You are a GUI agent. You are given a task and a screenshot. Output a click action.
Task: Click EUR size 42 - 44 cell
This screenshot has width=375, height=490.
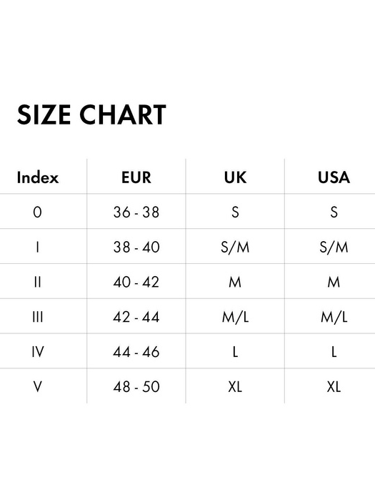(136, 317)
